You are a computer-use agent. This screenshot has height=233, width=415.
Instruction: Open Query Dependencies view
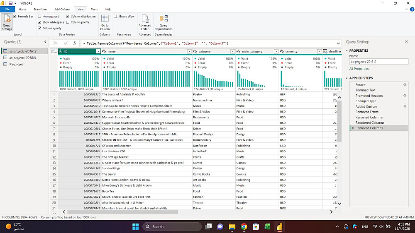click(x=164, y=22)
